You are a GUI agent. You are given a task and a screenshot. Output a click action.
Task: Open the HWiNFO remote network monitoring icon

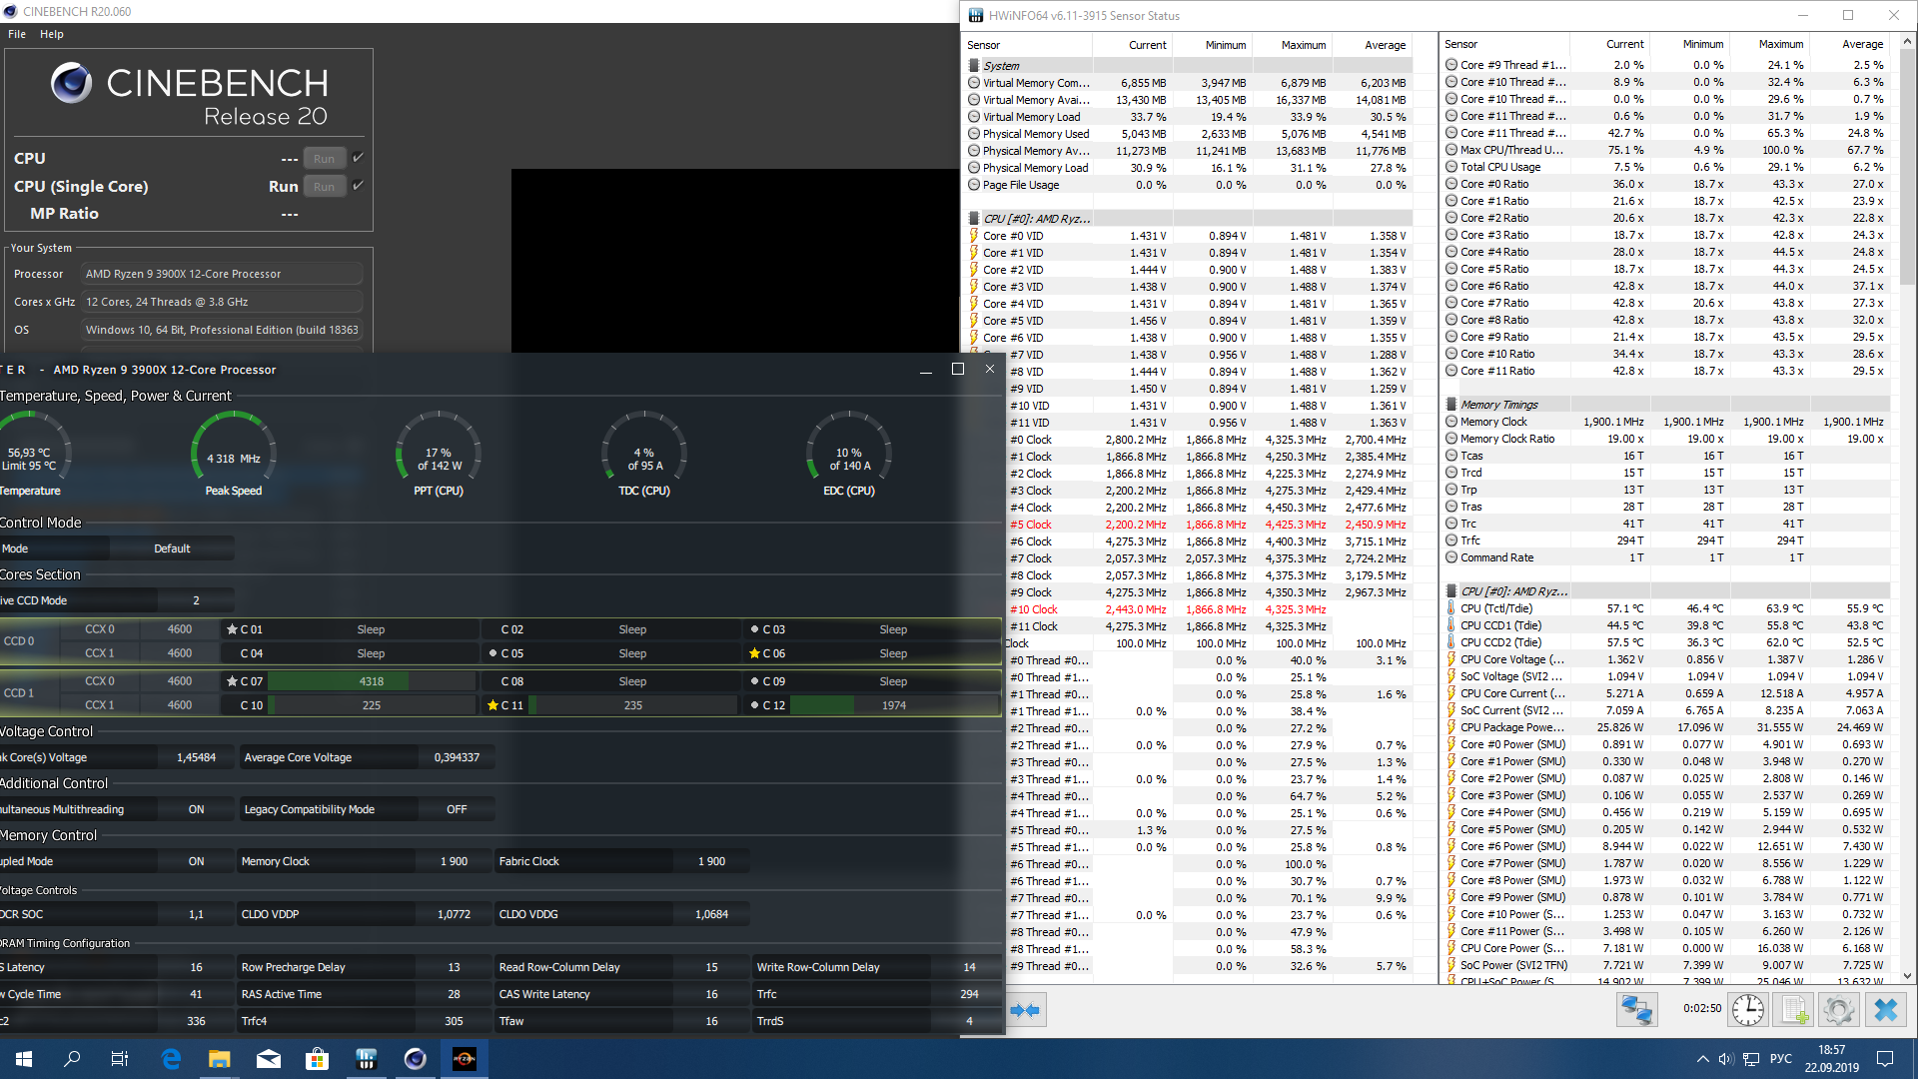click(1636, 1010)
